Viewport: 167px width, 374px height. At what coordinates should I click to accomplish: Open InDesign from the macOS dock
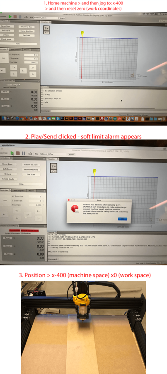click(x=80, y=118)
